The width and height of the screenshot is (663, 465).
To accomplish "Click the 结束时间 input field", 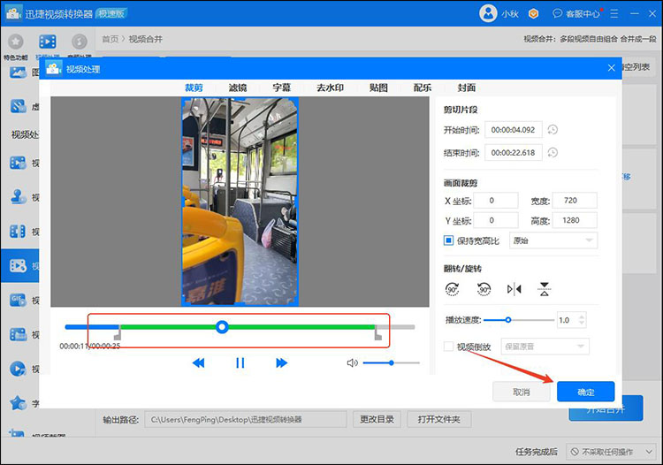I will pyautogui.click(x=514, y=153).
